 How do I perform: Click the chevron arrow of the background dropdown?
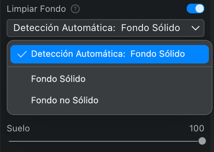(x=196, y=28)
